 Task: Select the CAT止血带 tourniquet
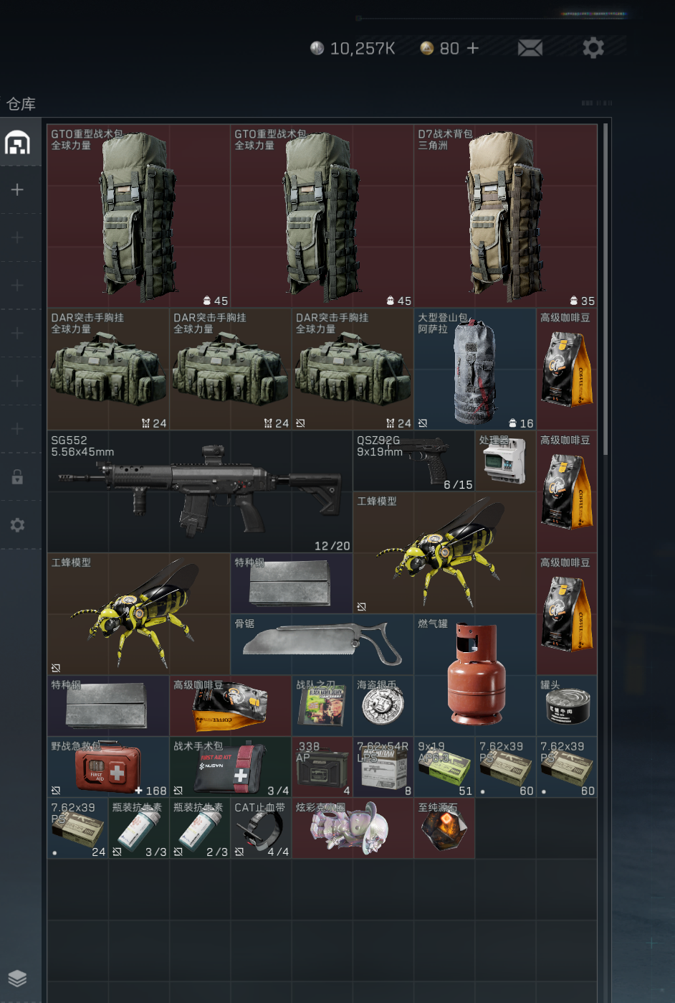coord(261,828)
